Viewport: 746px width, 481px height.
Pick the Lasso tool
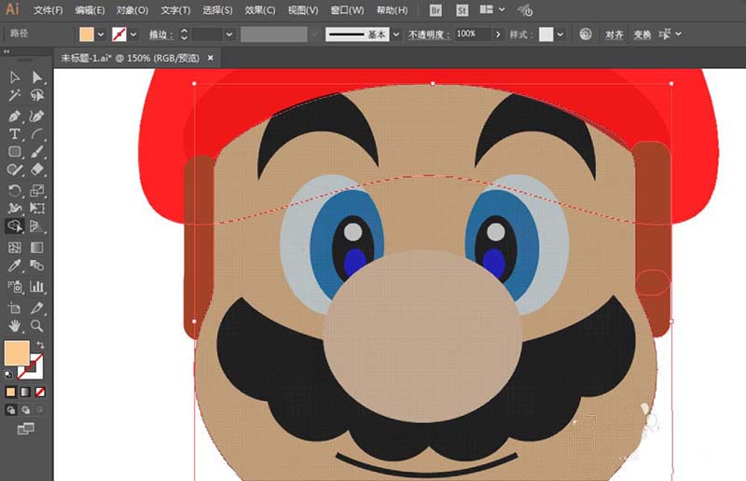coord(36,96)
